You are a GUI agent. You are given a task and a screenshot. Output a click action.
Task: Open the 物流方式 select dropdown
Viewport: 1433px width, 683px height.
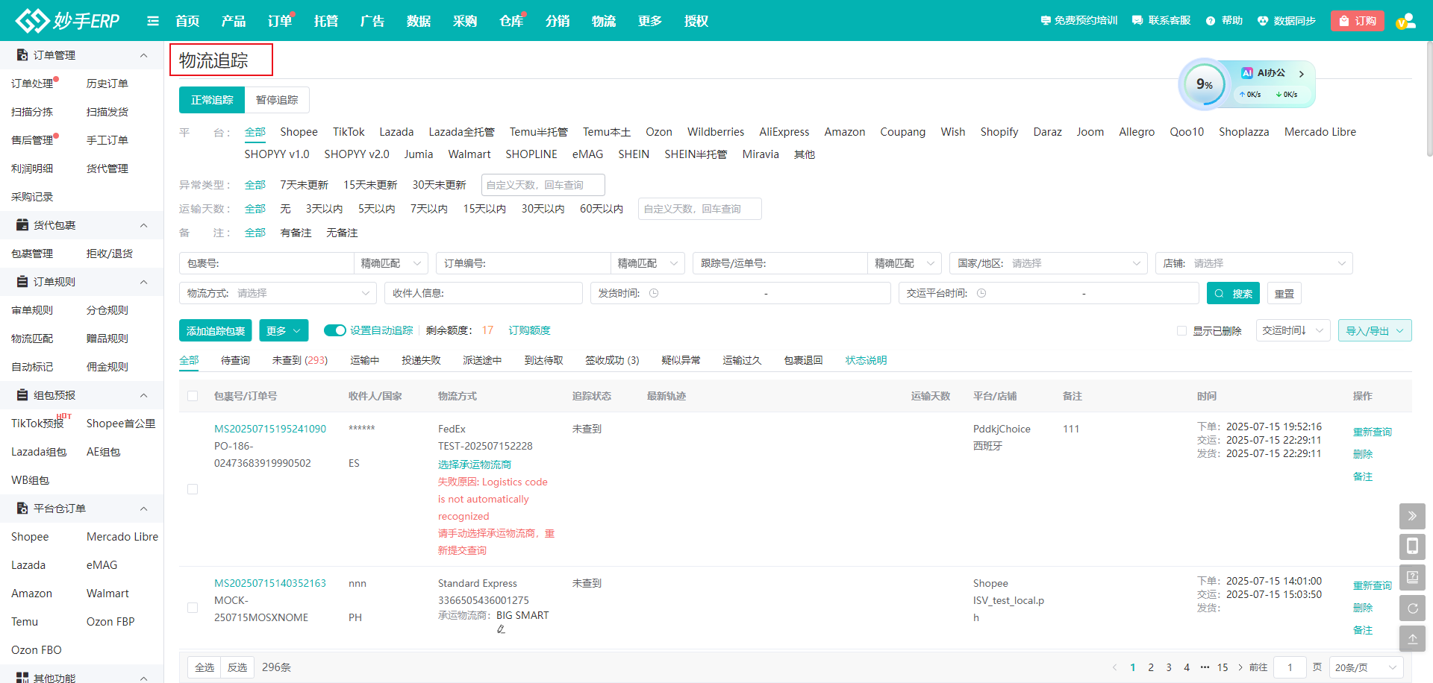(278, 293)
